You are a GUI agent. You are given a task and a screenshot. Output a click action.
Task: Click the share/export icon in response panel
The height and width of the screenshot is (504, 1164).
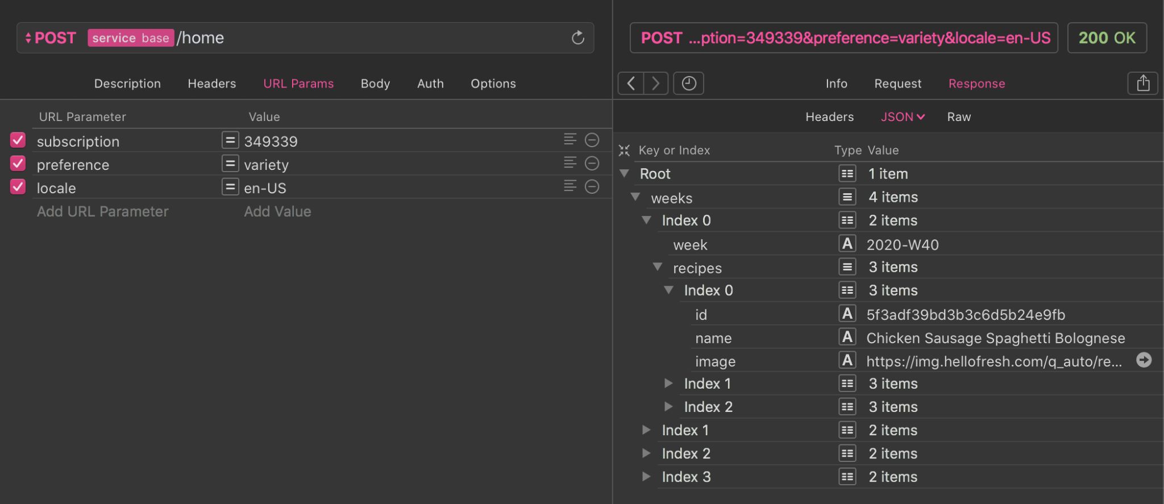(x=1143, y=84)
